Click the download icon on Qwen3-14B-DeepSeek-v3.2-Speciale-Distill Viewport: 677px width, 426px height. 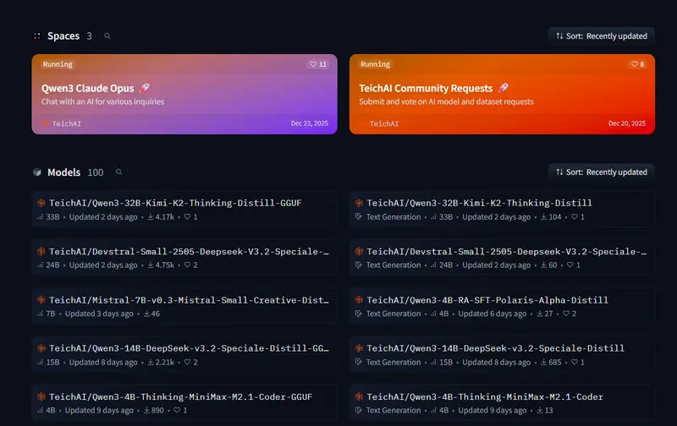point(542,363)
